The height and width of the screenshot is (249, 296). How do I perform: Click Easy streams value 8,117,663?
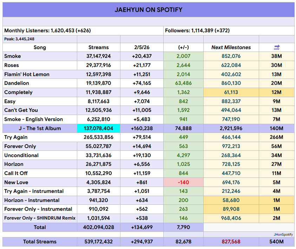pyautogui.click(x=99, y=101)
